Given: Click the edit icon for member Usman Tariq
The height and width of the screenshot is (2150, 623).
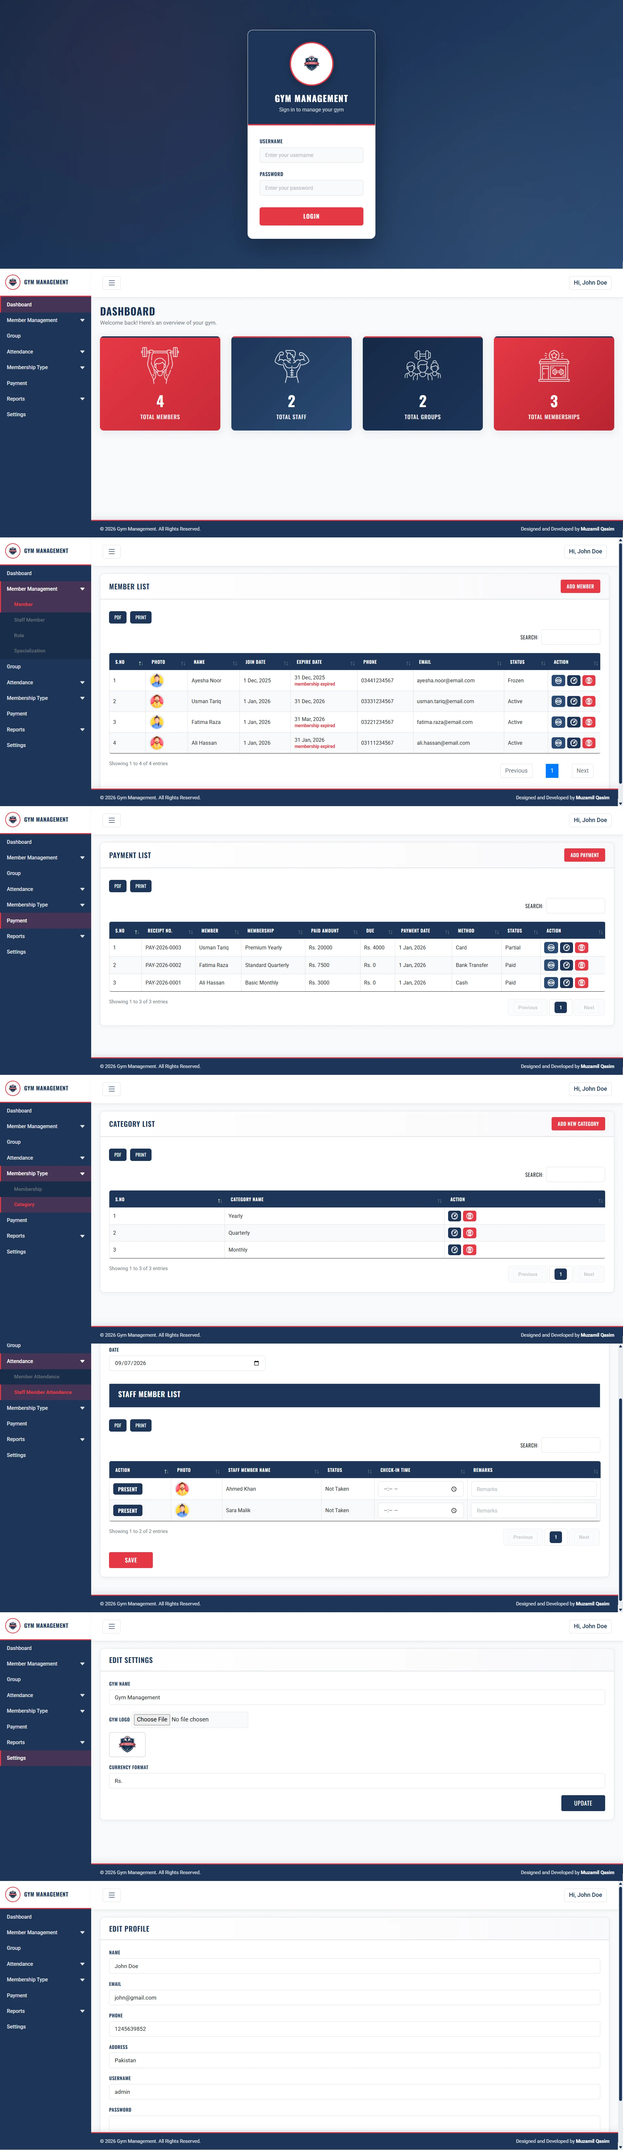Looking at the screenshot, I should (574, 702).
